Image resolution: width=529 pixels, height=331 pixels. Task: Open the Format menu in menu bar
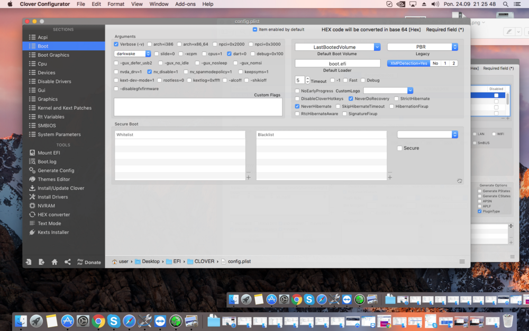pos(116,4)
